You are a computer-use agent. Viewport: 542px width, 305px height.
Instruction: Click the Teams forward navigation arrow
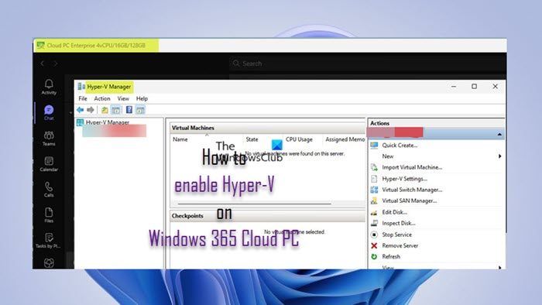pyautogui.click(x=55, y=63)
